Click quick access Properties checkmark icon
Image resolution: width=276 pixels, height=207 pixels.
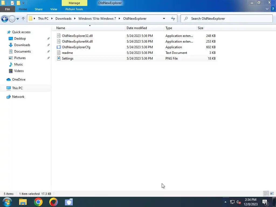tap(12, 3)
